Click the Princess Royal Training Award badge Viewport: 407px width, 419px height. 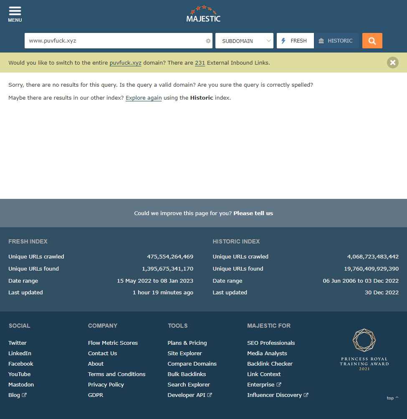[364, 349]
